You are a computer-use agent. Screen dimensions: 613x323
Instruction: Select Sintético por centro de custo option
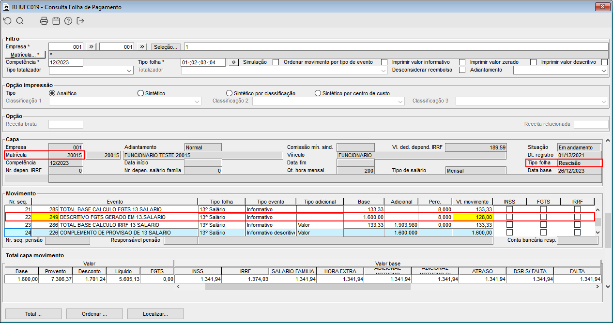[x=318, y=93]
